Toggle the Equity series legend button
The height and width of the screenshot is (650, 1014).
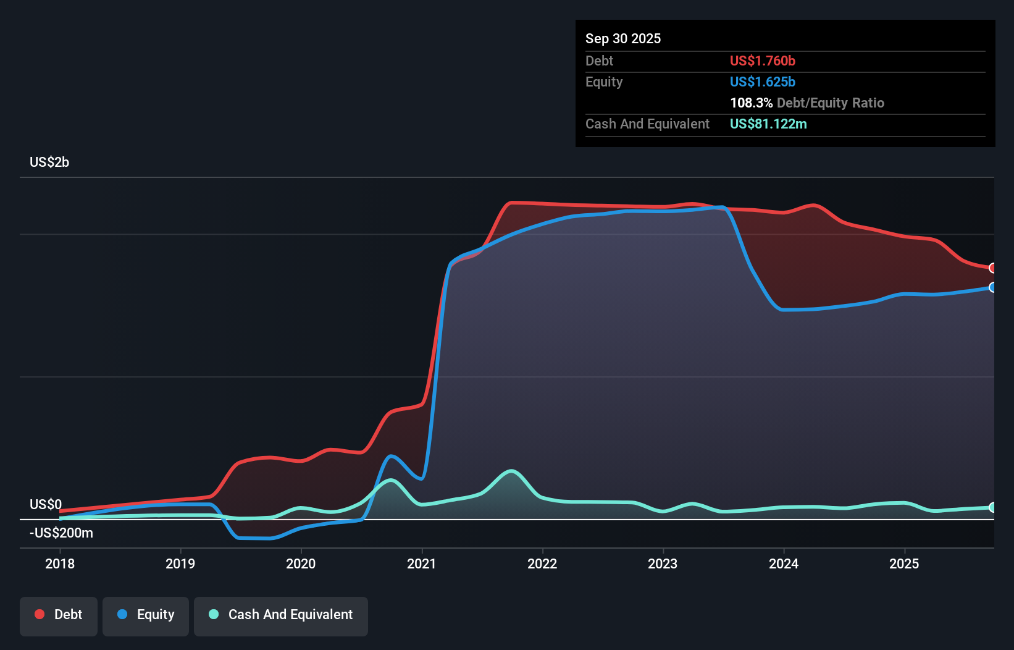pyautogui.click(x=146, y=616)
